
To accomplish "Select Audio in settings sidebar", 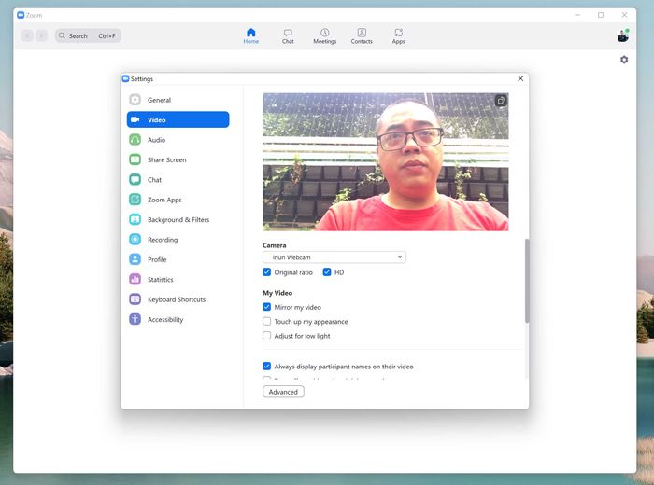I will pyautogui.click(x=156, y=140).
